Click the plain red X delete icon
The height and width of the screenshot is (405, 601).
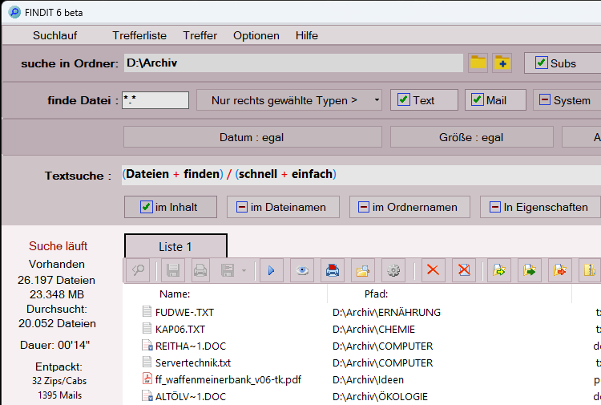pos(434,271)
